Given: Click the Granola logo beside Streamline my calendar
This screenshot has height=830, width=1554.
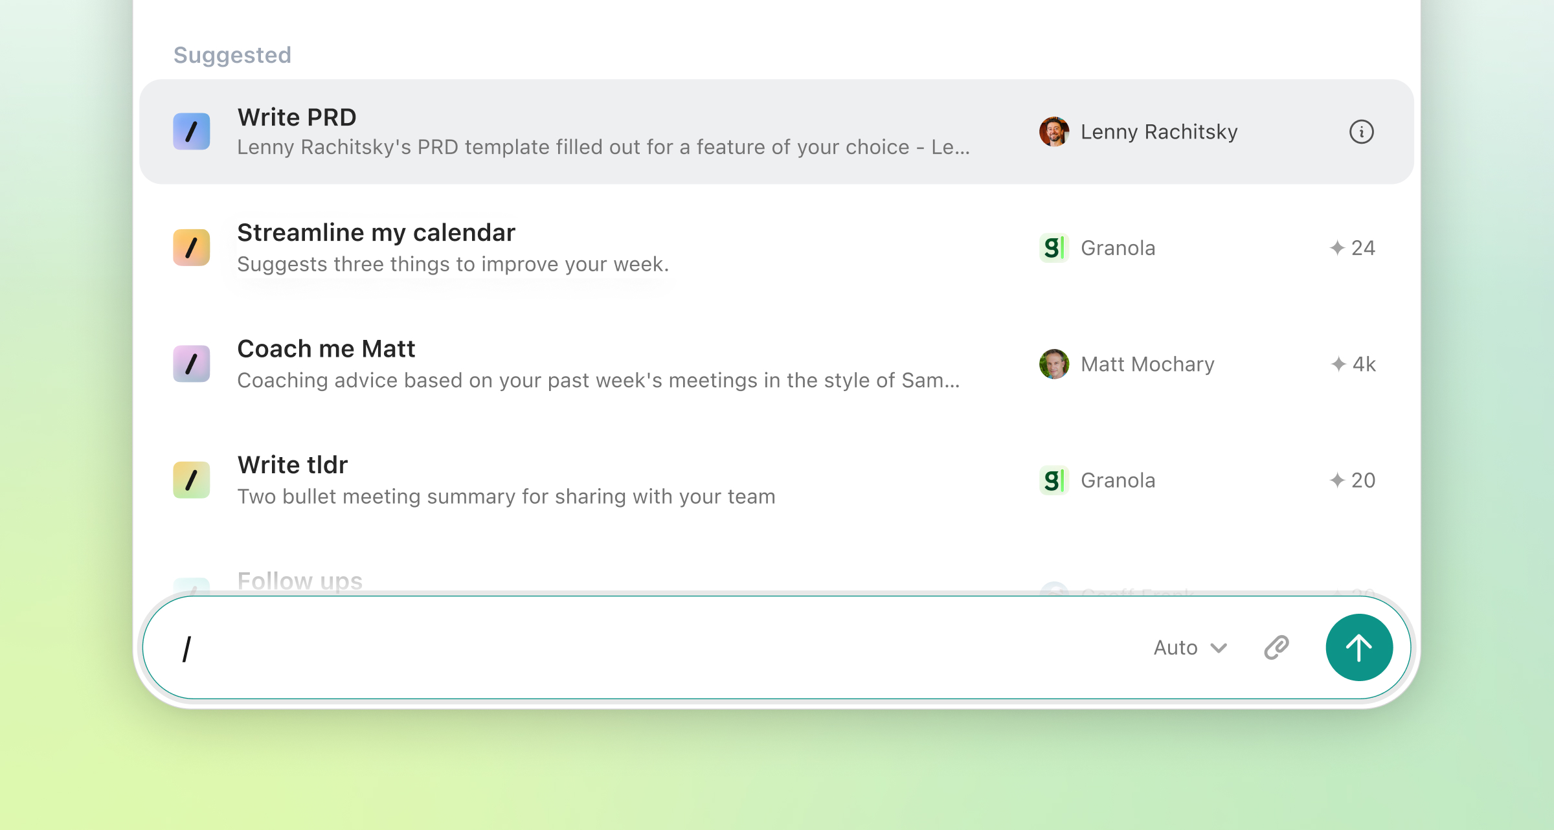Looking at the screenshot, I should [x=1053, y=248].
